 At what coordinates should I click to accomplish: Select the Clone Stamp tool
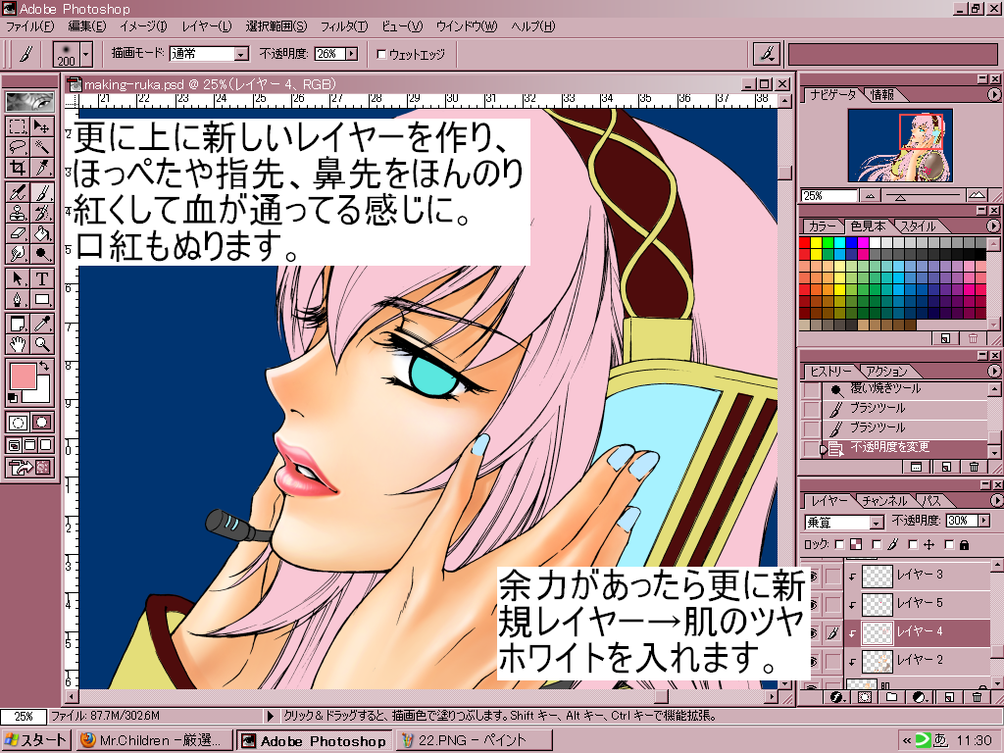tap(18, 213)
